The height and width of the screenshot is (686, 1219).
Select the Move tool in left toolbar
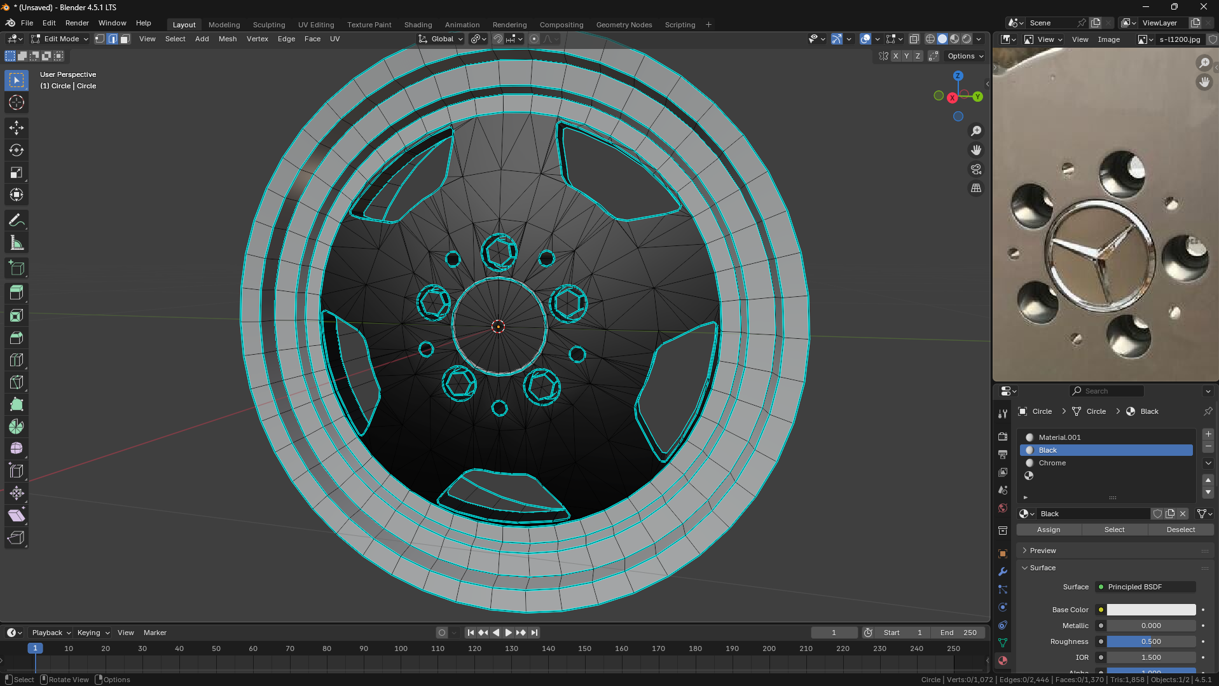[17, 128]
